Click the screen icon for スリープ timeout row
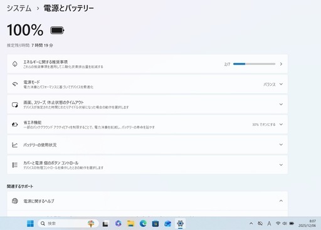Image resolution: width=321 pixels, height=230 pixels. coord(15,105)
